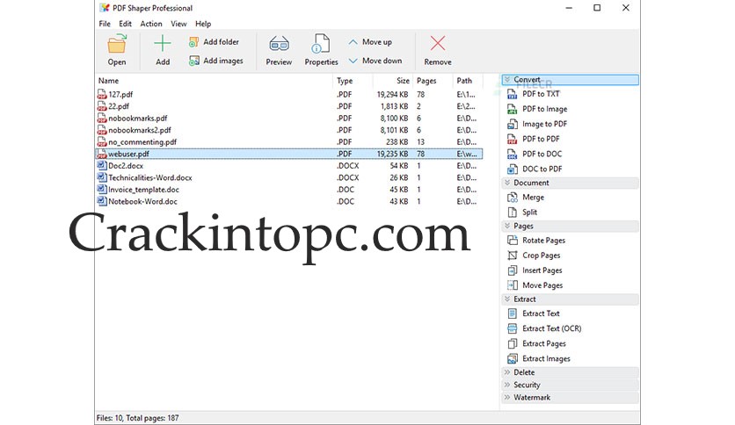Click the Add folder icon
The height and width of the screenshot is (425, 735).
[193, 42]
